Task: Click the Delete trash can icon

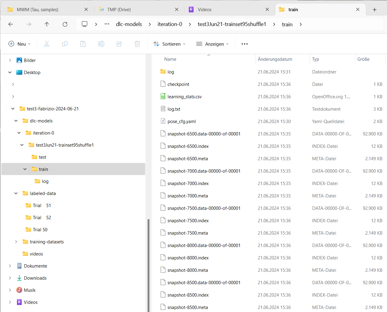Action: (137, 44)
